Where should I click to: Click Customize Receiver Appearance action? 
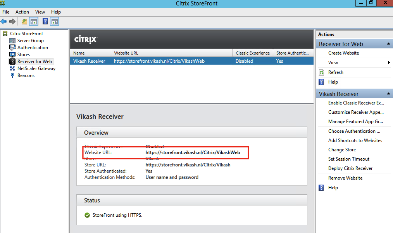coord(356,112)
